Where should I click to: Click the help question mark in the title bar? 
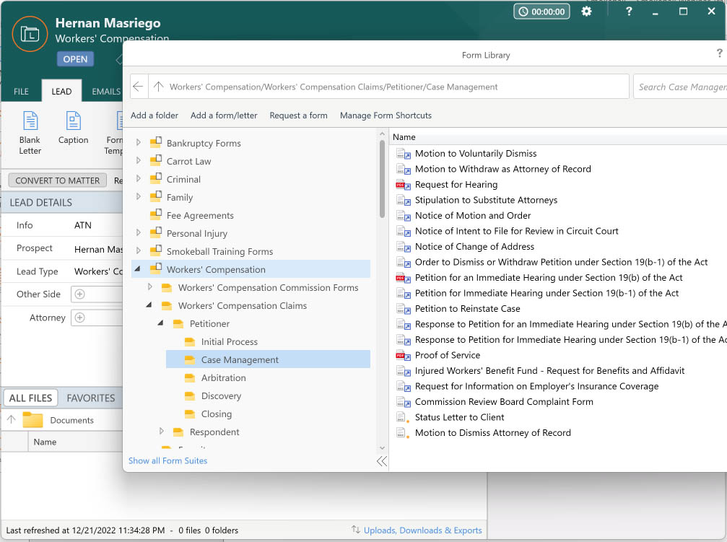click(628, 12)
